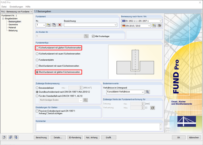Close the FUND Pro window
Image resolution: width=203 pixels, height=145 pixels.
pos(200,2)
